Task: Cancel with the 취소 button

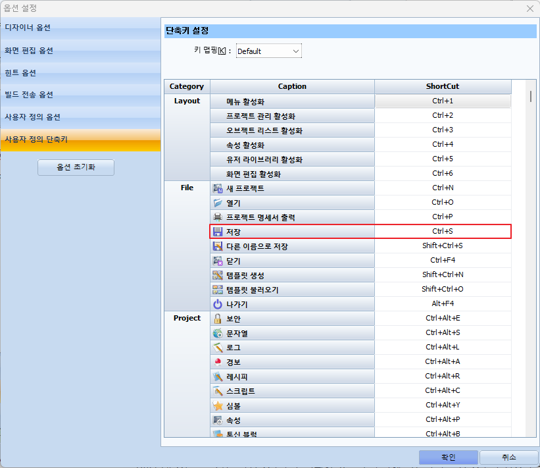Action: click(x=508, y=457)
